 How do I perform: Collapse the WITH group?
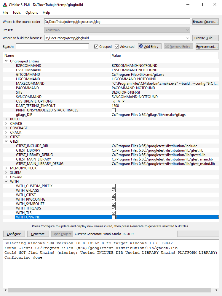pos(6,181)
